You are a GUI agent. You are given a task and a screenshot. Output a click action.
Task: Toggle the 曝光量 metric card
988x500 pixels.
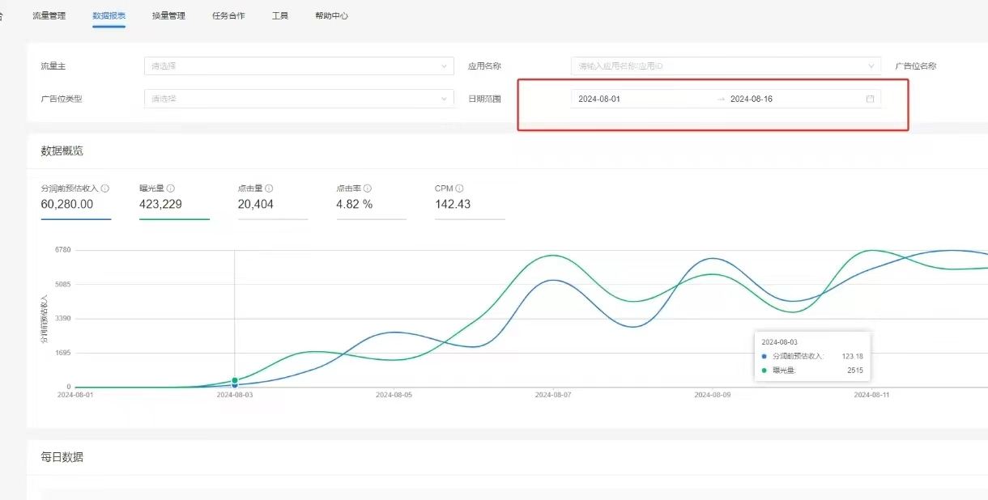[x=173, y=204]
